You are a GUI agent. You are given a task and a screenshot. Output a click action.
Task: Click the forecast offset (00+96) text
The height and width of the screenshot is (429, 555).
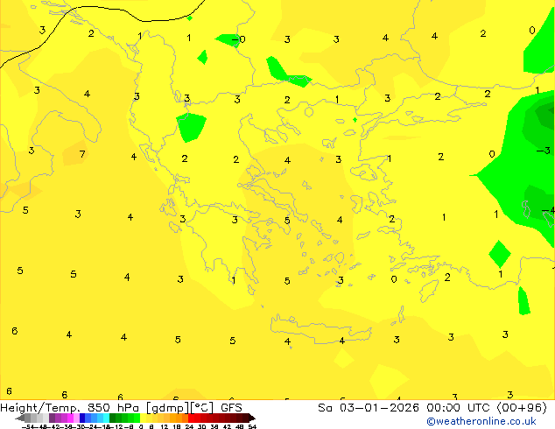522,407
